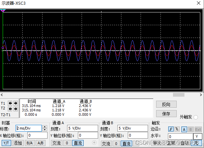
Task: Set Channel A coupling to 直流
Action: pyautogui.click(x=78, y=143)
